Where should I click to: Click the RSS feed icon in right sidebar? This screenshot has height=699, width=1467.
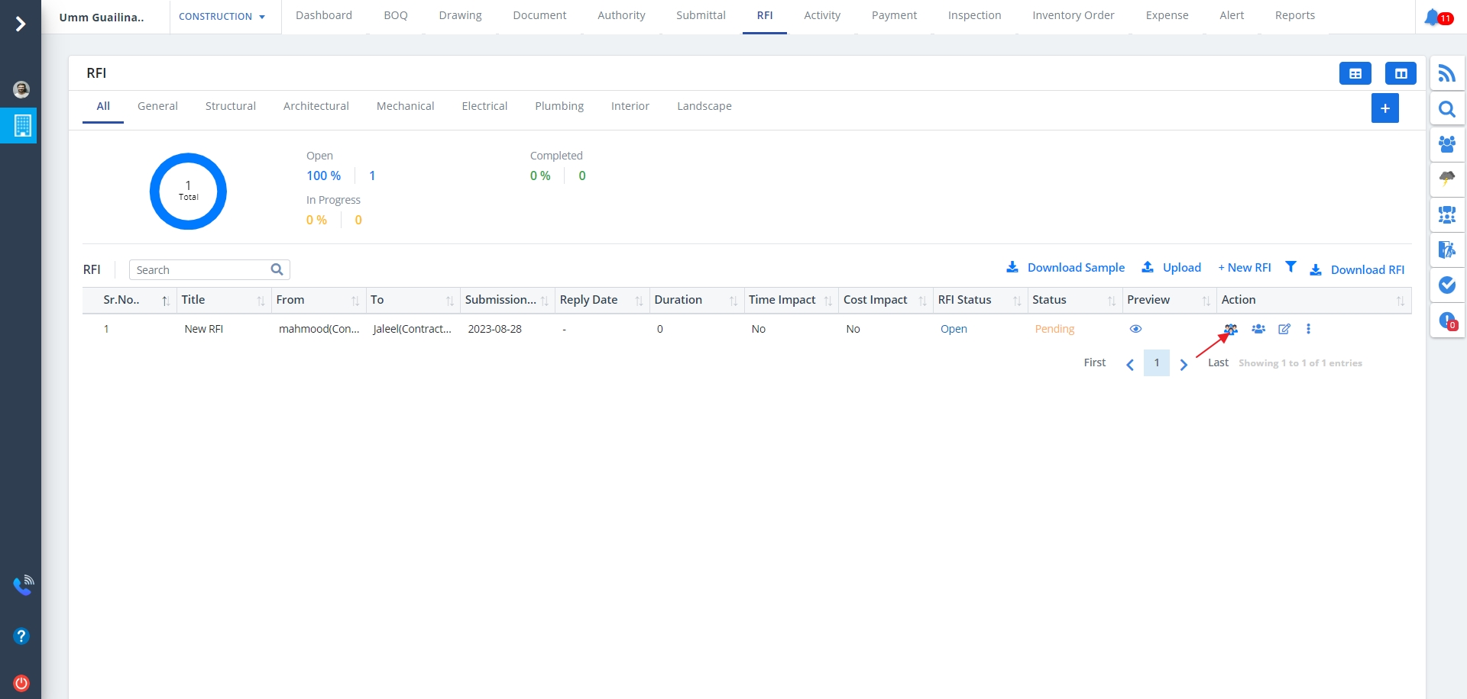coord(1446,73)
